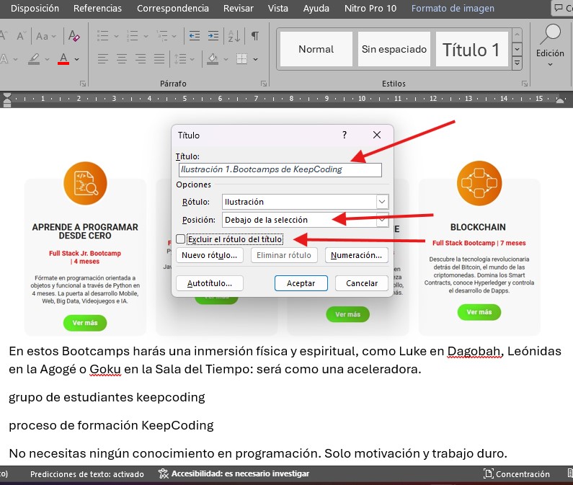Click the Nuevo rótulo... button
The height and width of the screenshot is (485, 573).
coord(210,255)
